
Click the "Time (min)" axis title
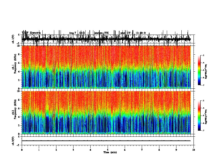point(110,152)
